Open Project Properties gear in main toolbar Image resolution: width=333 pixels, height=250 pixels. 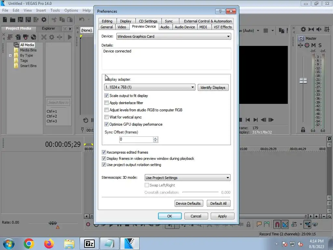pos(44,20)
